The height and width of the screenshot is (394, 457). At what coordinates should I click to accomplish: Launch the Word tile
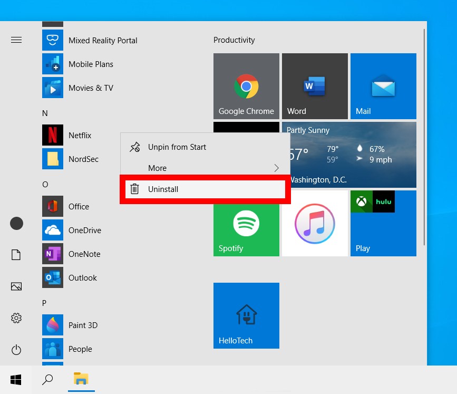pos(315,86)
